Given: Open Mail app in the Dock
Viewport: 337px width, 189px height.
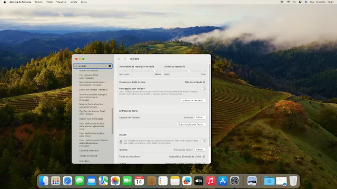Looking at the screenshot, I should pos(91,181).
